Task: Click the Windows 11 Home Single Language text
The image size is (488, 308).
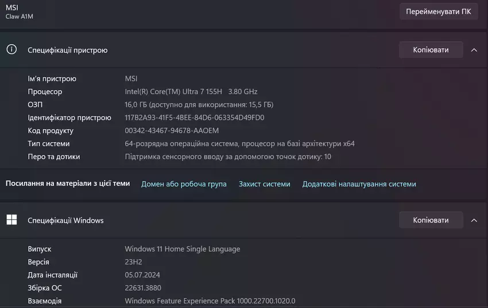Action: [183, 249]
